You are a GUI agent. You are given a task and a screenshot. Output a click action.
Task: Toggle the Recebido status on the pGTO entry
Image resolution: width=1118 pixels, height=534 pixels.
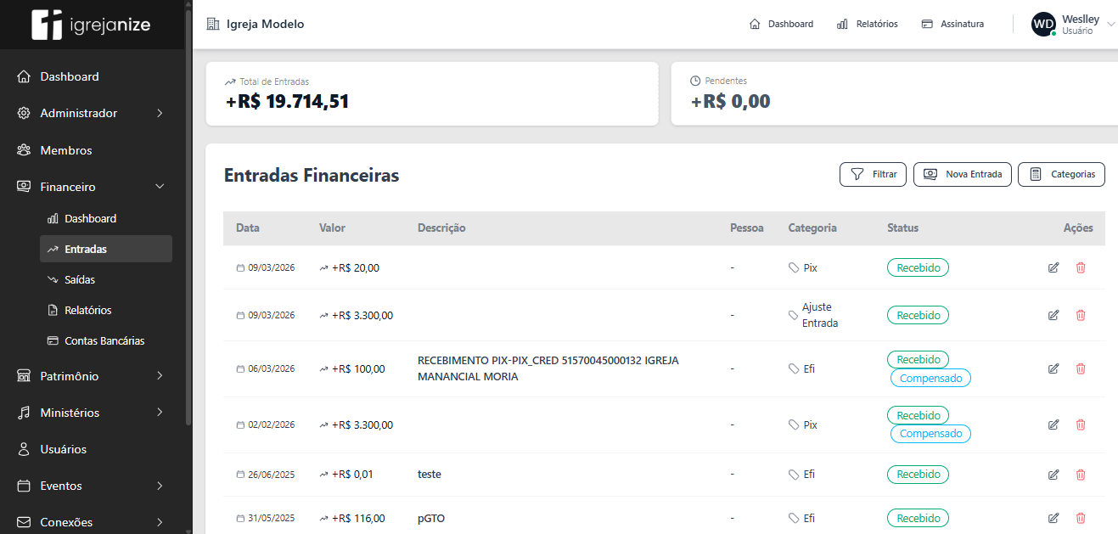coord(918,518)
